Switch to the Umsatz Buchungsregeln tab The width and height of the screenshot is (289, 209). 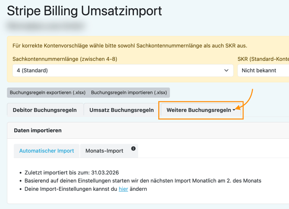click(x=121, y=110)
